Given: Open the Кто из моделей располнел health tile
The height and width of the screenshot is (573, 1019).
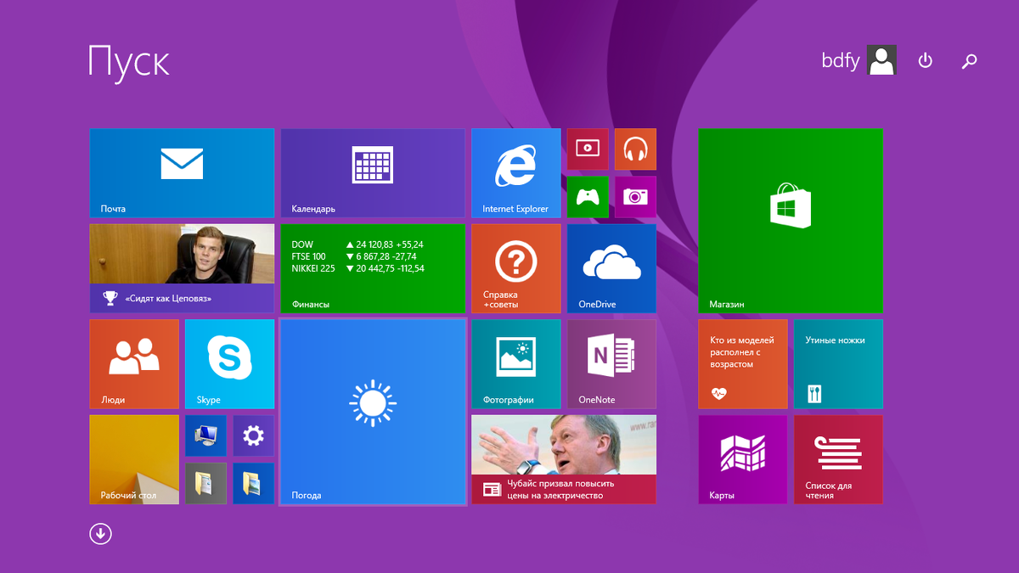Looking at the screenshot, I should (x=743, y=364).
